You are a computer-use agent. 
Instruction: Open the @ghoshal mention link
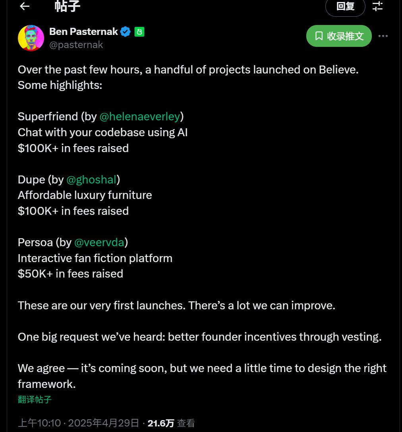[x=91, y=179]
